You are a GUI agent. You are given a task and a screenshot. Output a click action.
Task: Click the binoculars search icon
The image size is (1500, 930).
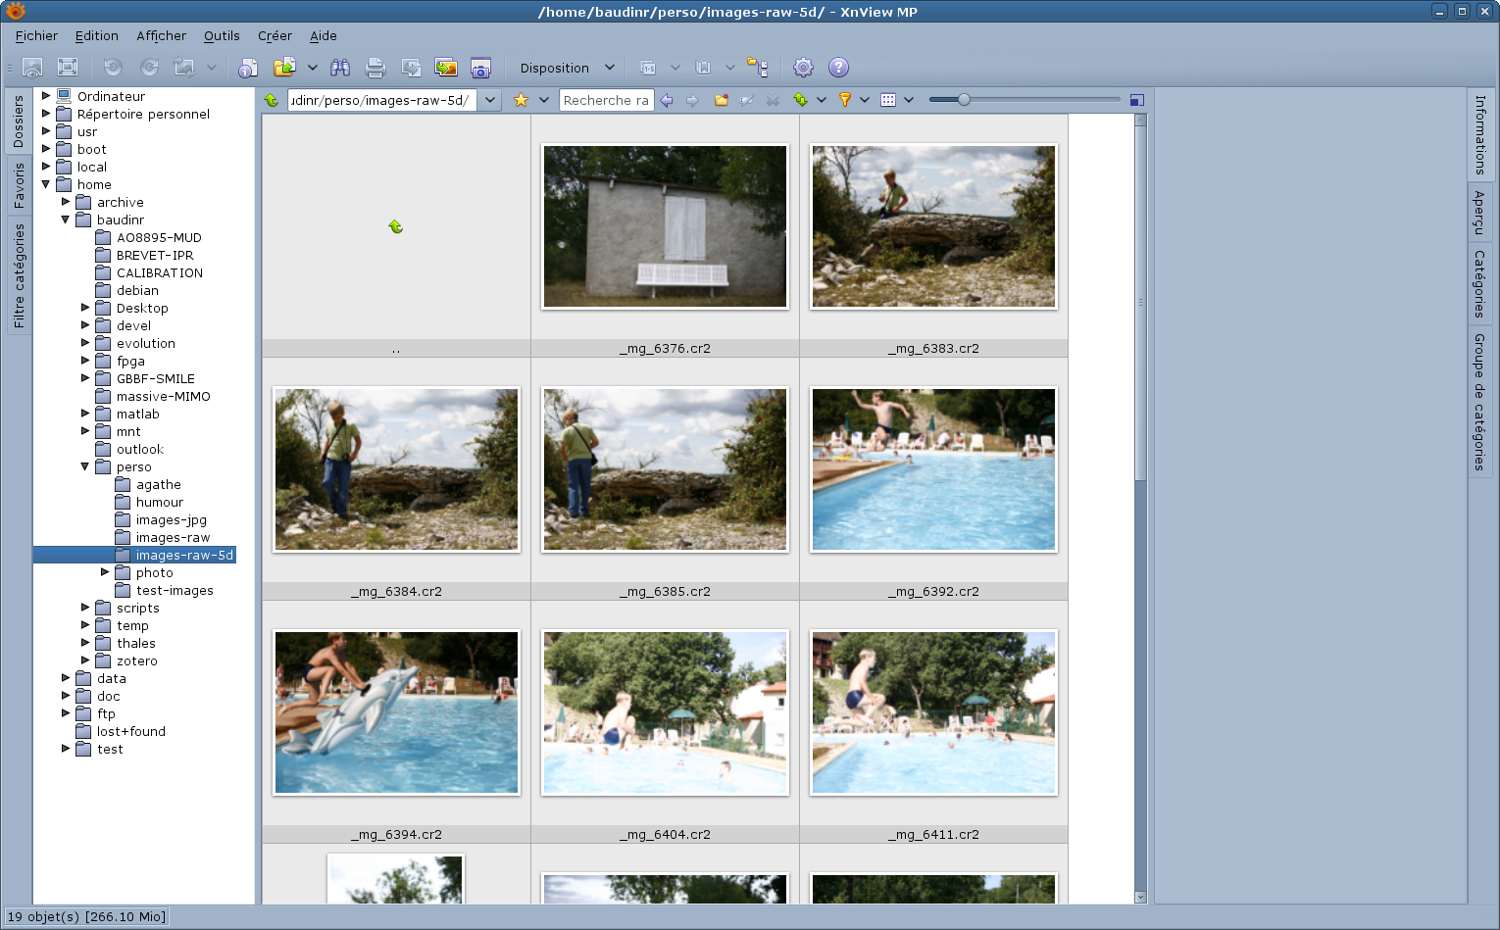pyautogui.click(x=340, y=68)
